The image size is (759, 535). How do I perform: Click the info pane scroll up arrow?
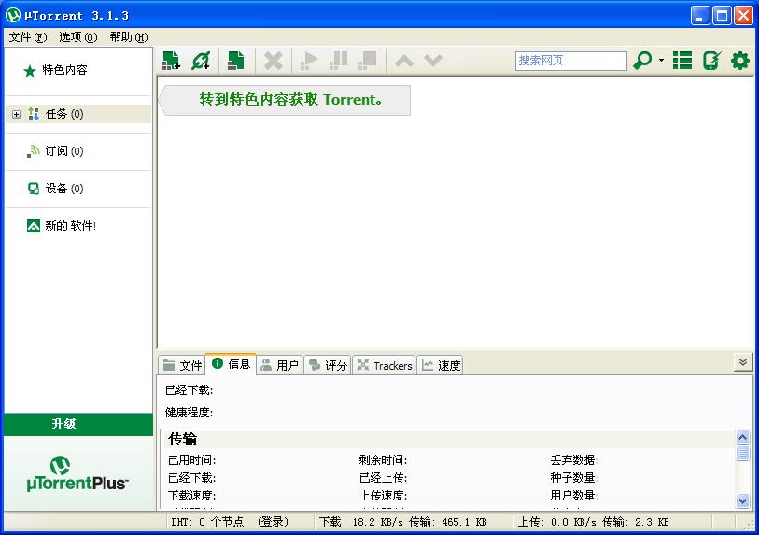(x=742, y=438)
